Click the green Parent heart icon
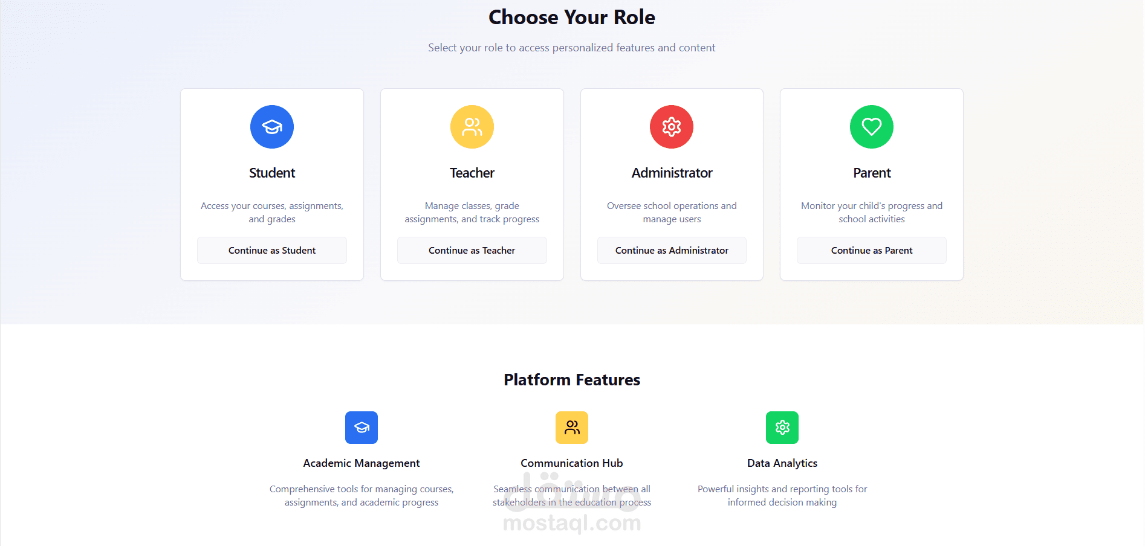The image size is (1145, 546). pyautogui.click(x=872, y=127)
